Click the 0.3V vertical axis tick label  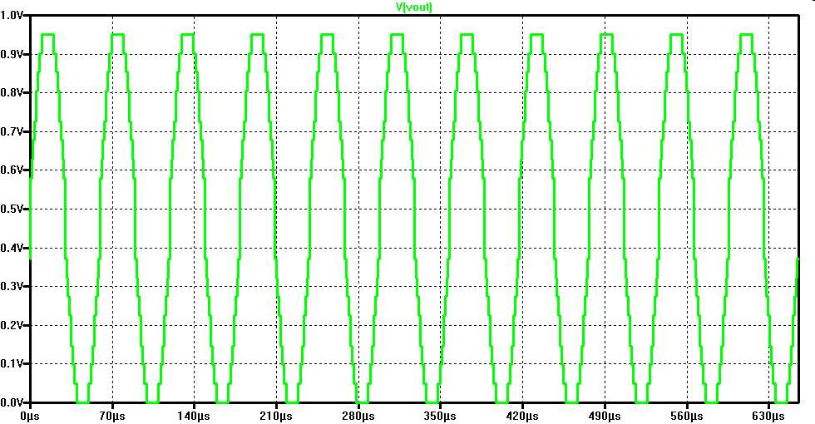13,286
